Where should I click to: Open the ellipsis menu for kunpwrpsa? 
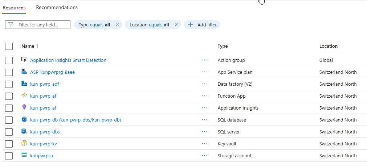205,156
